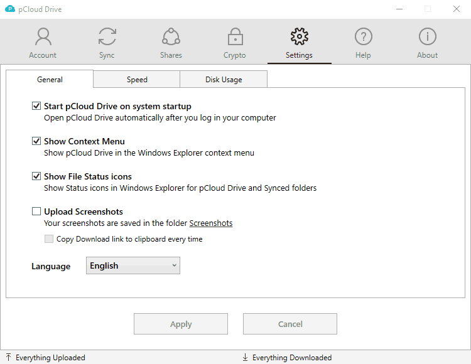Switch to the Disk Usage tab
The image size is (471, 364).
coord(224,80)
